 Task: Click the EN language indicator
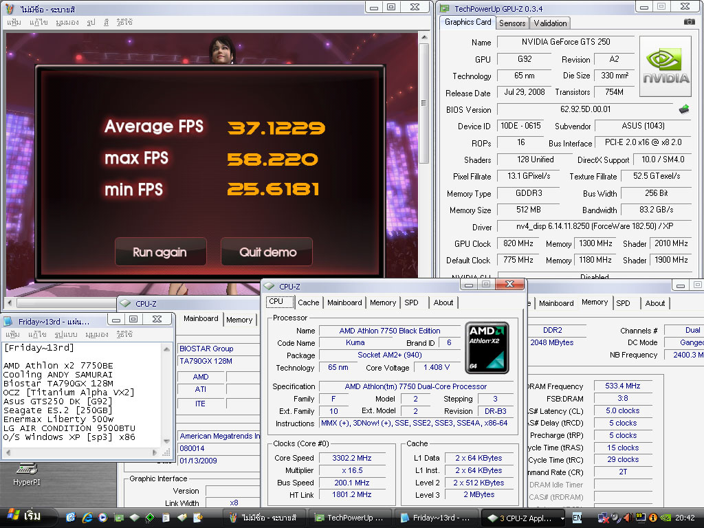[577, 518]
